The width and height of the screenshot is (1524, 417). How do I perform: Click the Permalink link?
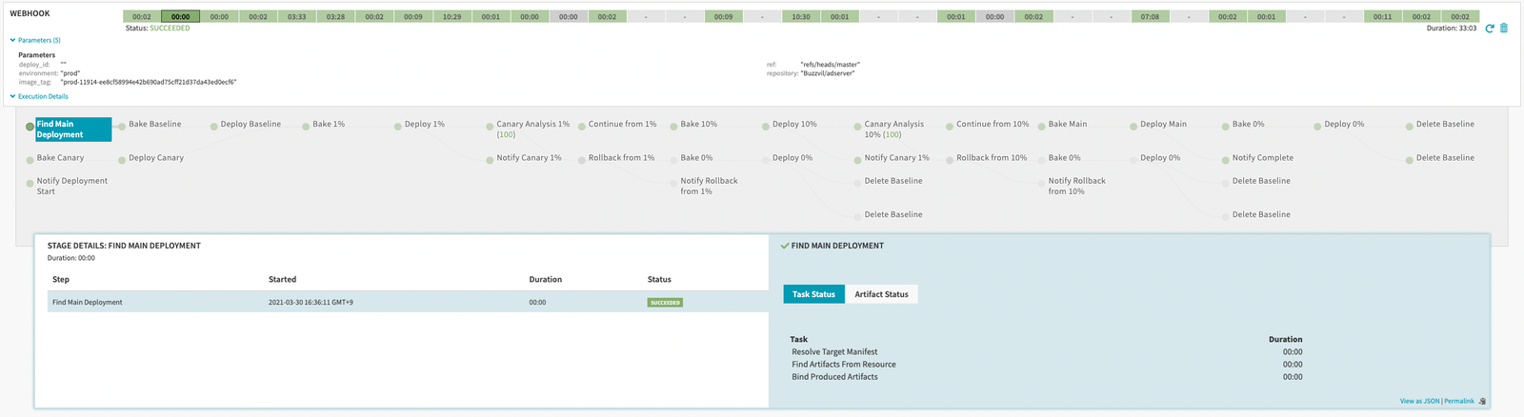tap(1458, 402)
